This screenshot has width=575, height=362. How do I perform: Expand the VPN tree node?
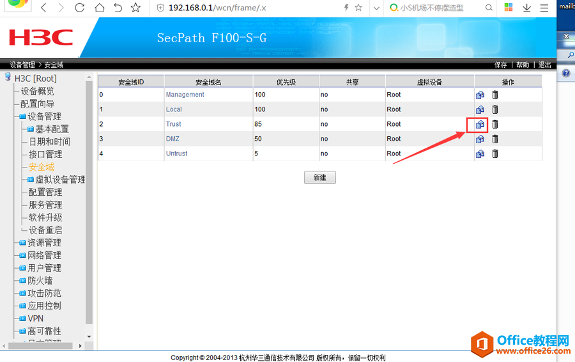pos(22,319)
